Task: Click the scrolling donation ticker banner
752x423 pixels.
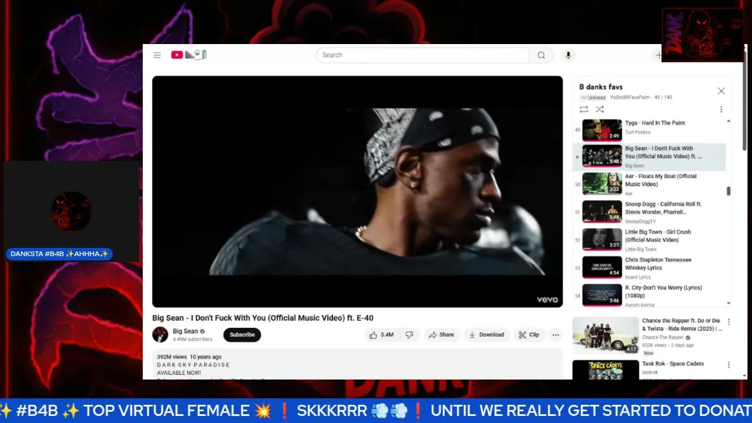Action: [x=376, y=411]
